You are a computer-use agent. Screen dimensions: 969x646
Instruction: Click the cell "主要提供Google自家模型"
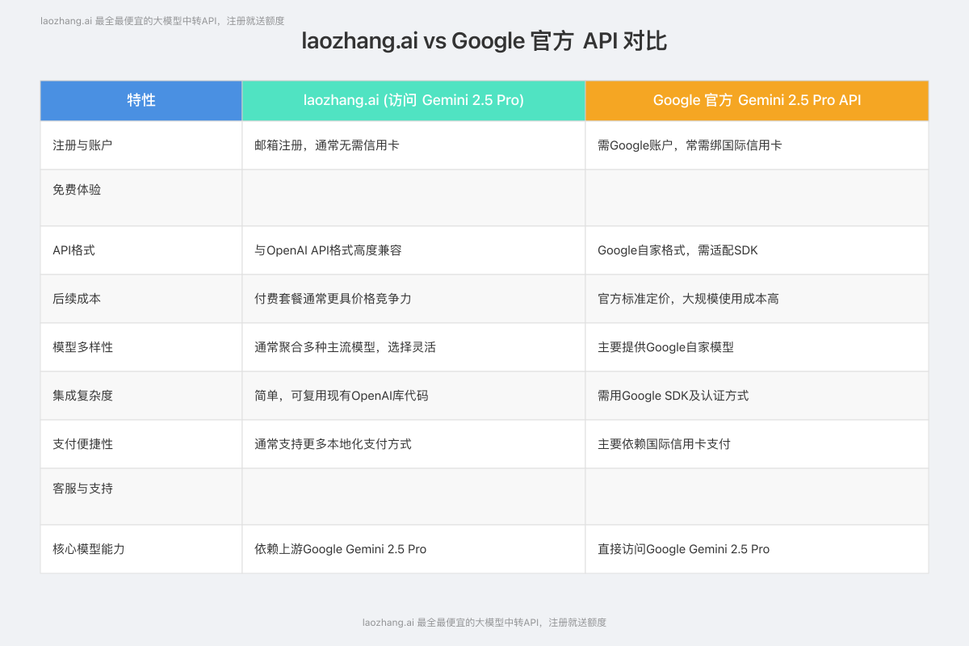(757, 347)
